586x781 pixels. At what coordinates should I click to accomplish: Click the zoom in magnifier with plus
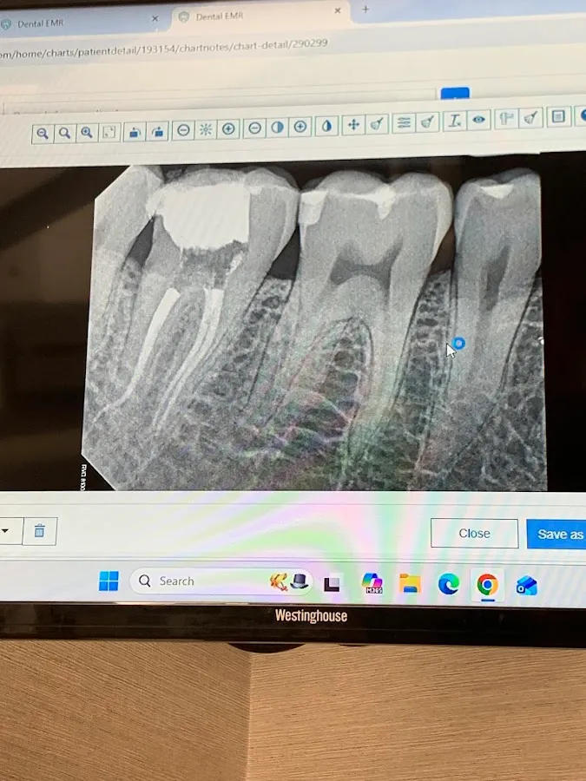point(87,133)
